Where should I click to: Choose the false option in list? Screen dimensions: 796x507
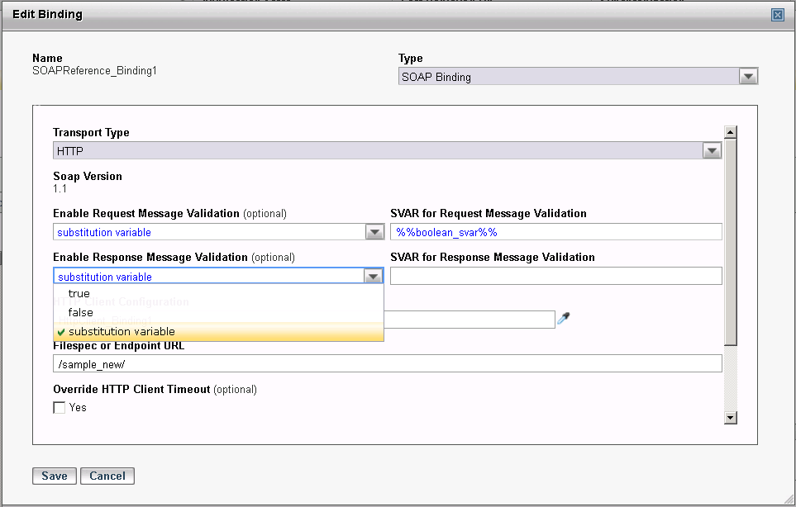(81, 312)
